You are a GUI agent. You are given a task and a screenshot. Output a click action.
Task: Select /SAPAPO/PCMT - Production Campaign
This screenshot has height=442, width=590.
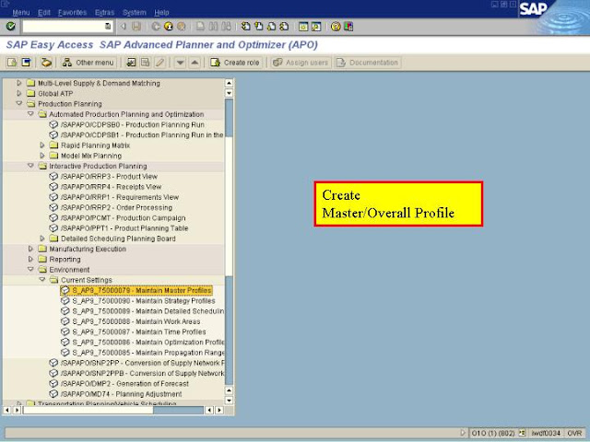(x=123, y=218)
